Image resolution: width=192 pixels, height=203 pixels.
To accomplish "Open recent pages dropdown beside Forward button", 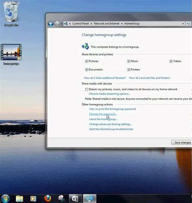I will pyautogui.click(x=62, y=24).
